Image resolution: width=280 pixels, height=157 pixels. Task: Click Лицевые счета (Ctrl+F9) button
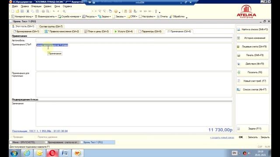252,47
